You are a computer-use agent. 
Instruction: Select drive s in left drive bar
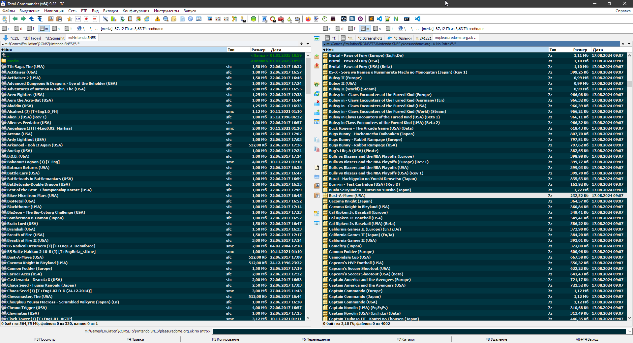click(56, 29)
